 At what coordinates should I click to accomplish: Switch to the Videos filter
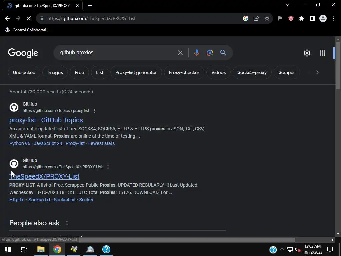coord(218,72)
